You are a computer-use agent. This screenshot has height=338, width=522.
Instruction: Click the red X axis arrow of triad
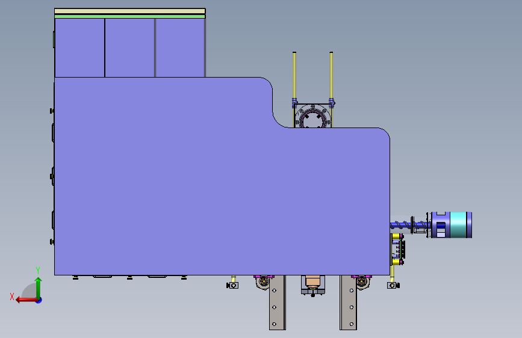coord(26,300)
